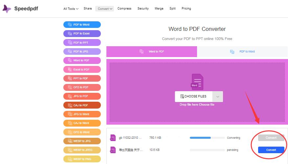
Task: Click the blue Convert button for pending file
Action: point(271,150)
